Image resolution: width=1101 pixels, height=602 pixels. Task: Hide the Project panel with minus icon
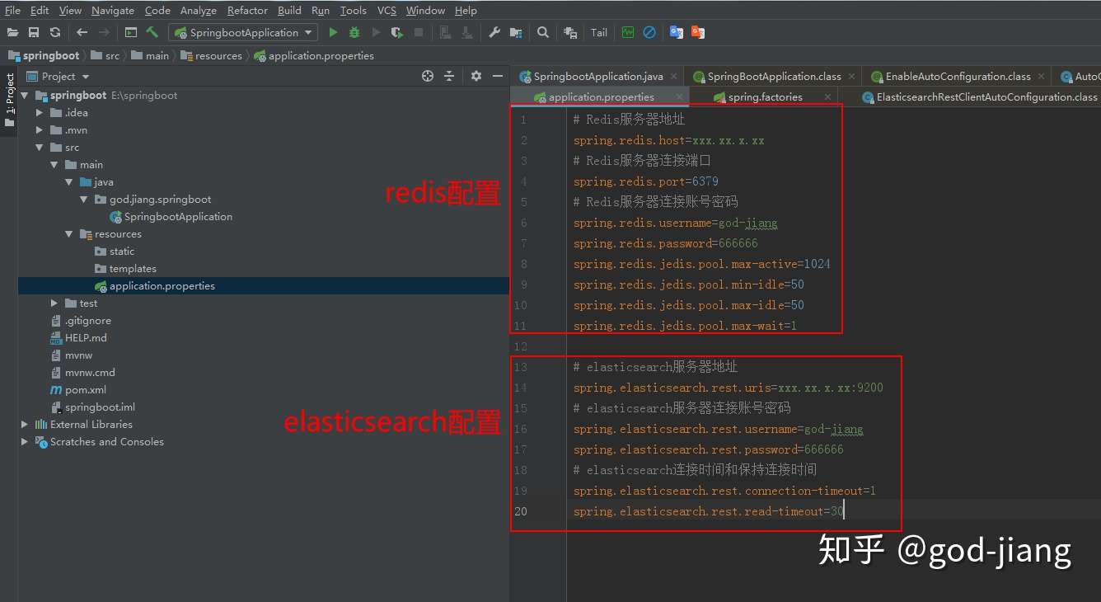tap(498, 76)
